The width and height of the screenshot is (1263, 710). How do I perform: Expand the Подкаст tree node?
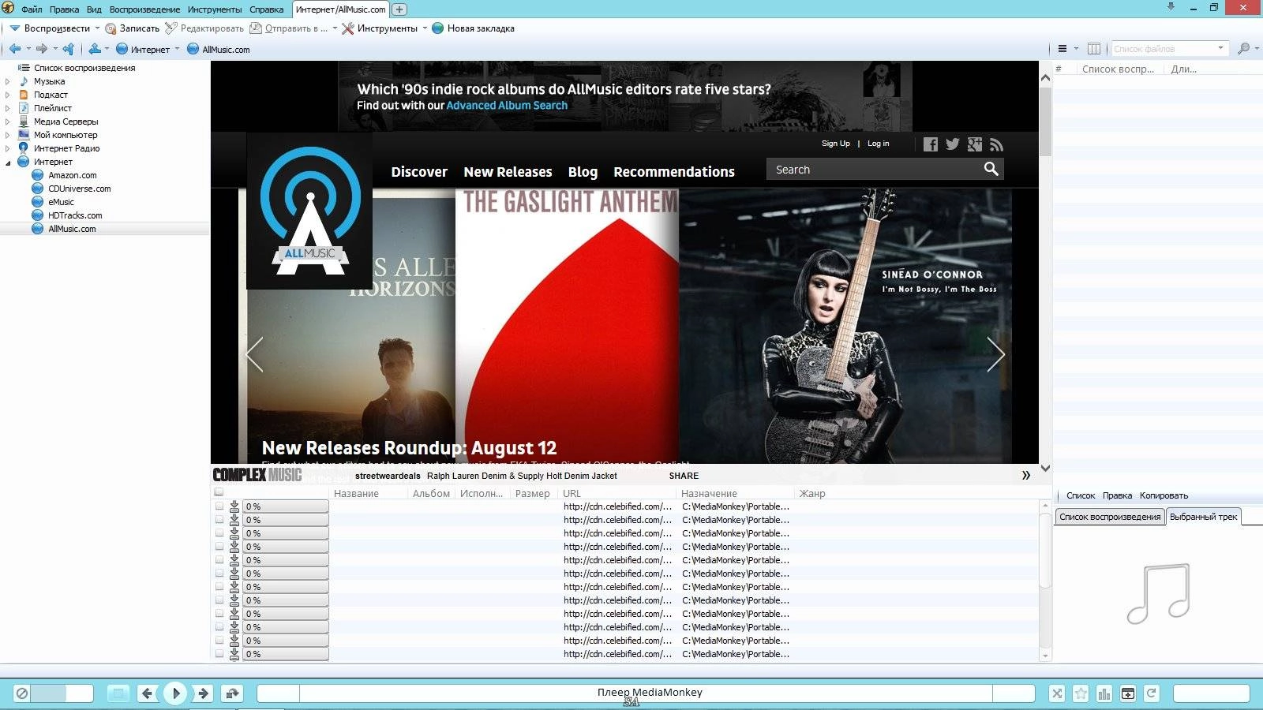click(x=8, y=95)
